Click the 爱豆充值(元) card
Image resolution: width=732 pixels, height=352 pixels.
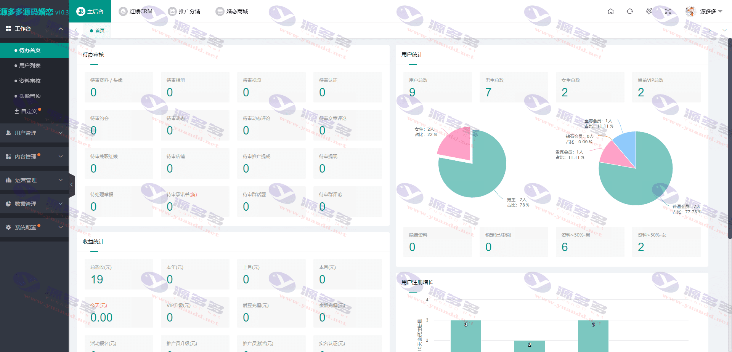click(x=271, y=312)
